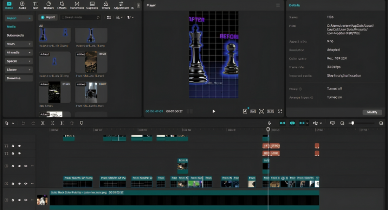Zoom in the timeline with the plus icon
Image resolution: width=388 pixels, height=210 pixels.
point(381,123)
